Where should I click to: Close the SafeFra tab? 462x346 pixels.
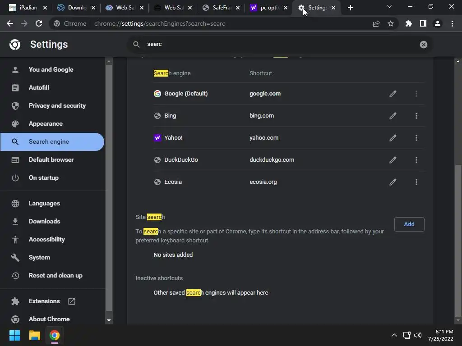[238, 8]
